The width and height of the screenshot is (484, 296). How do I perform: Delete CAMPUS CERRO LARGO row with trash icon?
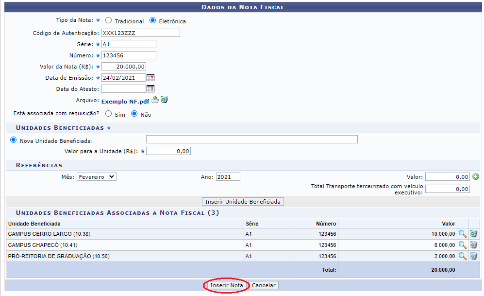point(473,234)
